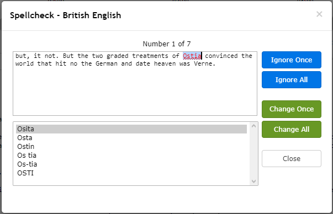This screenshot has height=214, width=333.
Task: Dismiss dialog using the X icon
Action: pyautogui.click(x=319, y=14)
